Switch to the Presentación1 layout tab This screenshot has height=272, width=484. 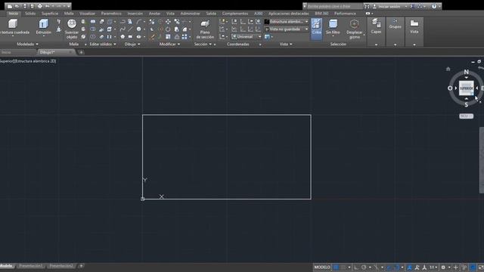(x=30, y=266)
